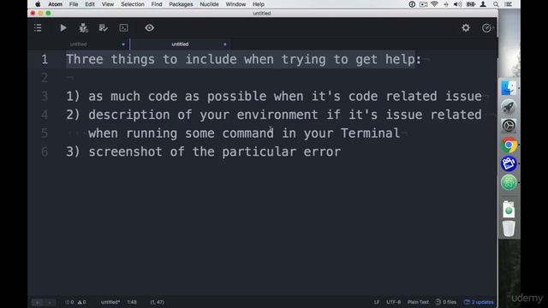Change UTF-8 encoding in status bar
This screenshot has width=548, height=308.
pos(393,302)
